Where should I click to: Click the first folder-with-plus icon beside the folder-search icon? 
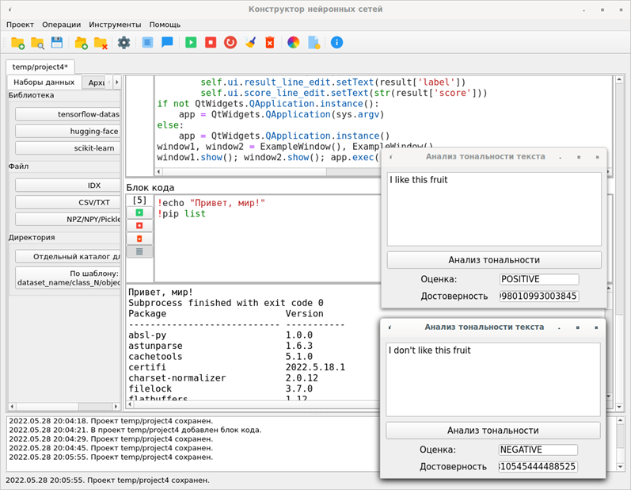coord(17,43)
